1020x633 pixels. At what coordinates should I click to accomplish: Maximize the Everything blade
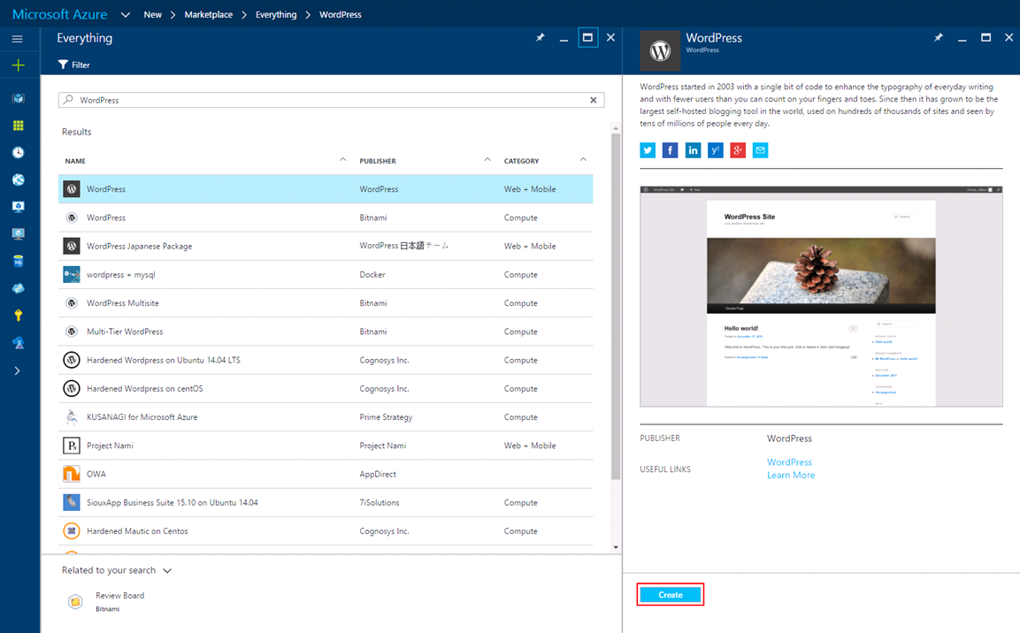click(587, 38)
